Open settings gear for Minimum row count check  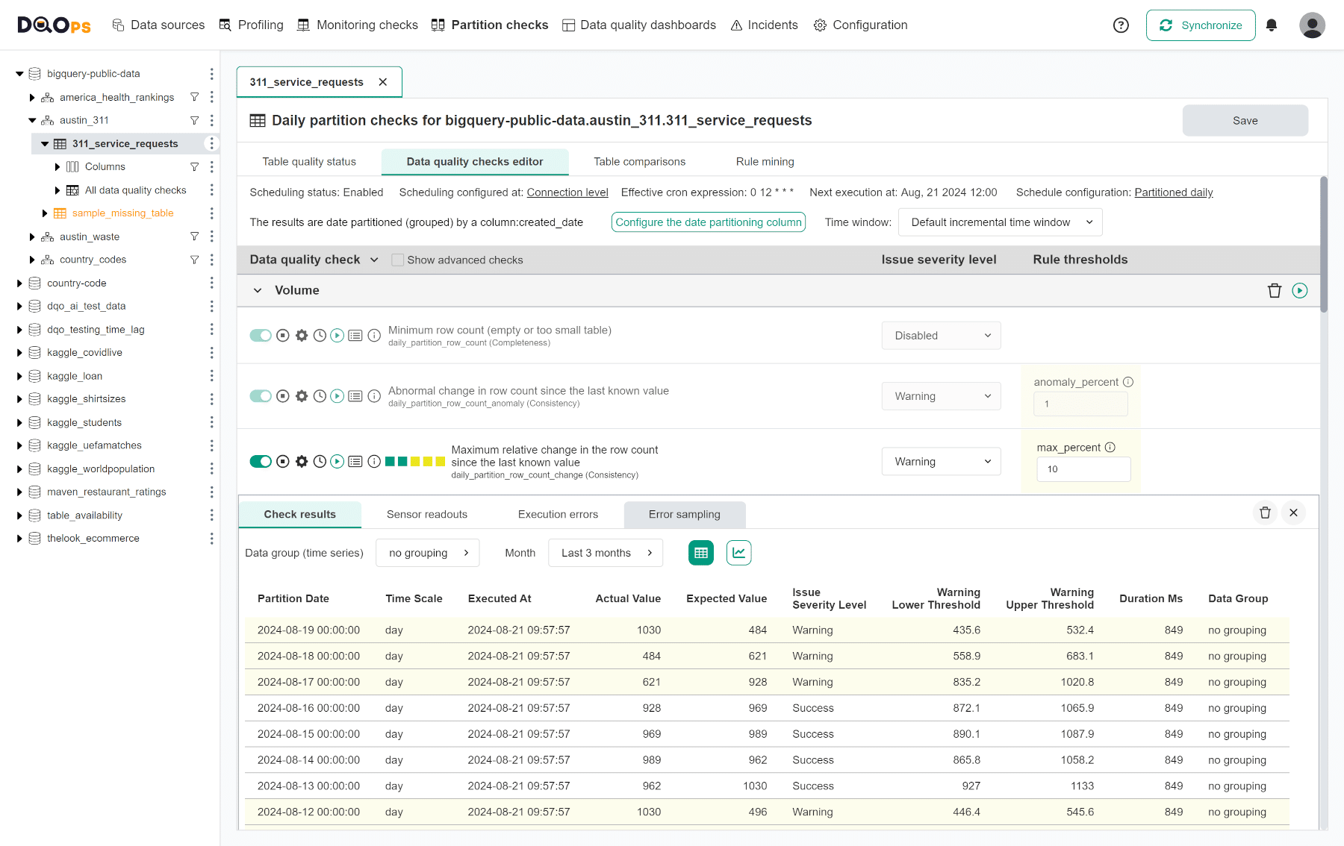point(302,336)
